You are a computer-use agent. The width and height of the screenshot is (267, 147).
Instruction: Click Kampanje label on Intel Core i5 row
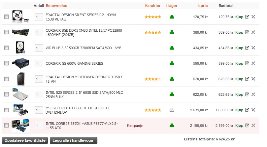point(135,126)
